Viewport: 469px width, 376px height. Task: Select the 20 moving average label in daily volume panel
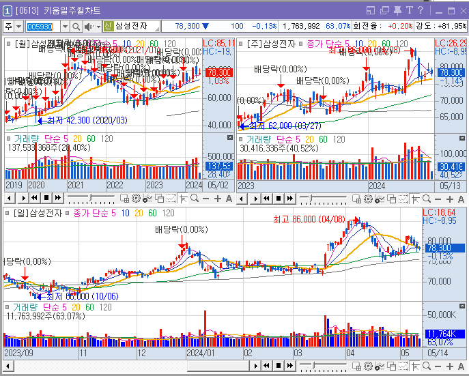pos(76,307)
